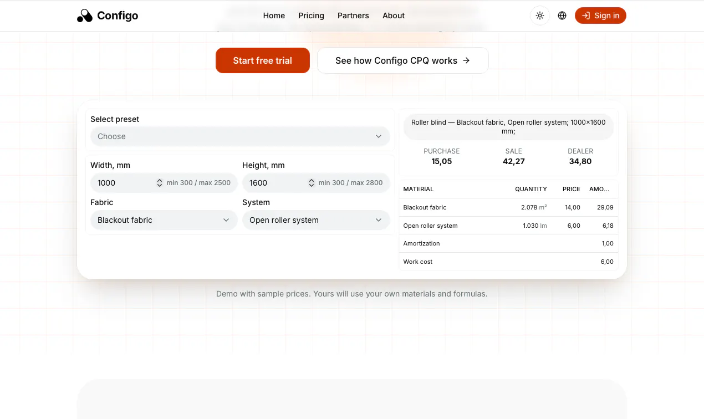
Task: Click the purchase price 15,05
Action: (x=442, y=161)
